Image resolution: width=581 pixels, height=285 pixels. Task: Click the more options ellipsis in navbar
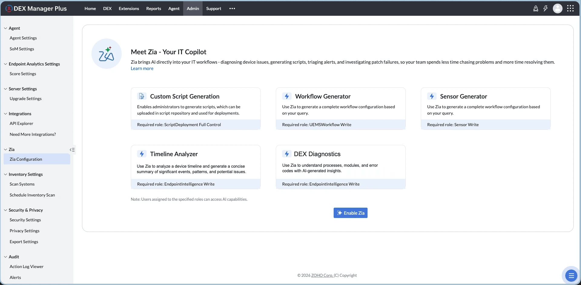point(232,8)
